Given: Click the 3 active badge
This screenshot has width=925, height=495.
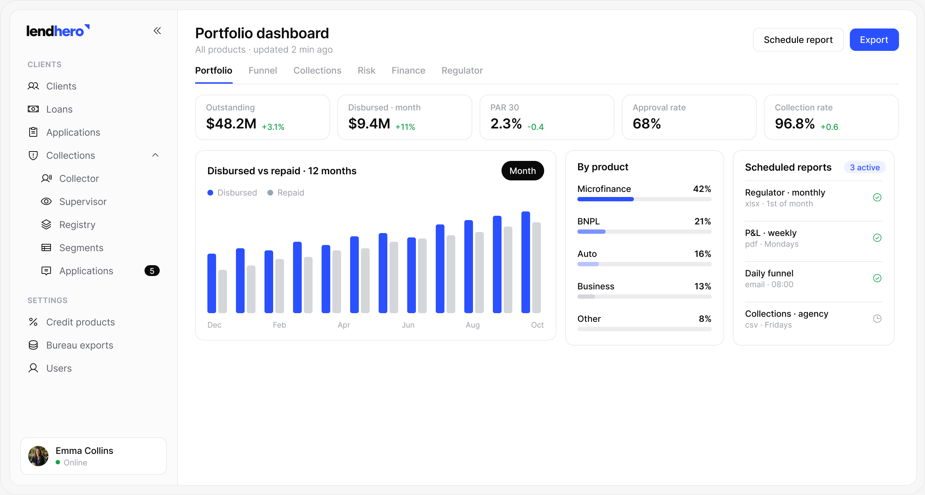Looking at the screenshot, I should 865,167.
